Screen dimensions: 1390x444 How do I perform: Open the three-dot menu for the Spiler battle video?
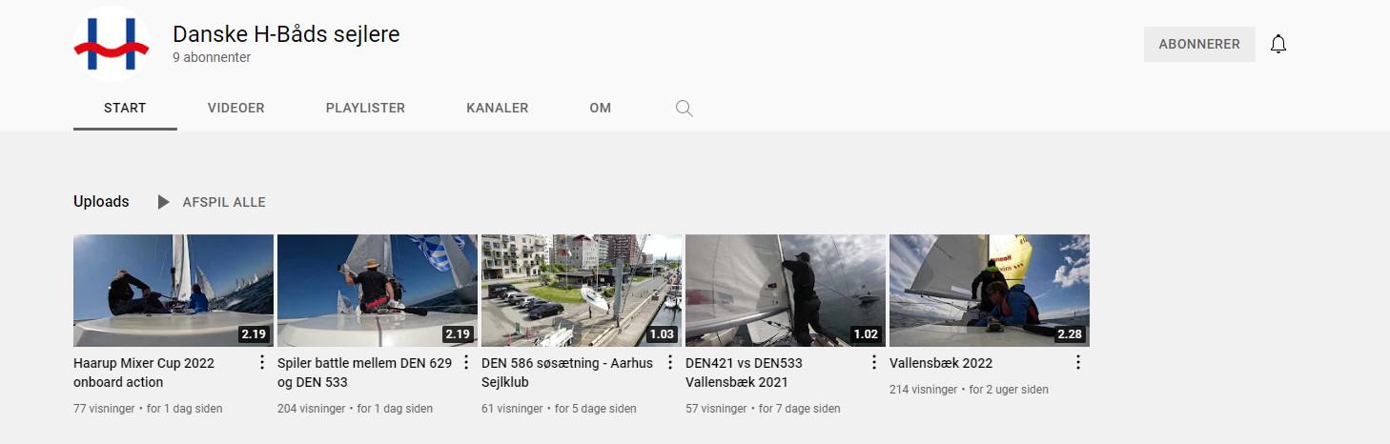coord(466,362)
